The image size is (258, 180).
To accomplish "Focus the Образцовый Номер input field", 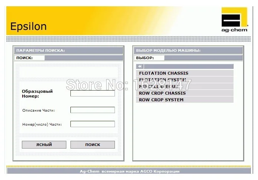I will (x=93, y=94).
